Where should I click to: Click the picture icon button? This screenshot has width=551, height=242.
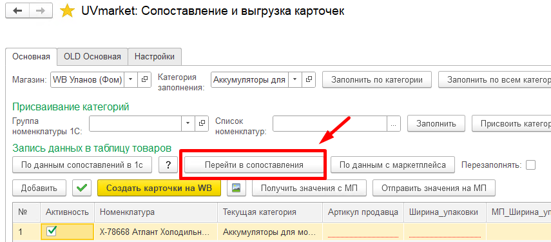click(236, 188)
